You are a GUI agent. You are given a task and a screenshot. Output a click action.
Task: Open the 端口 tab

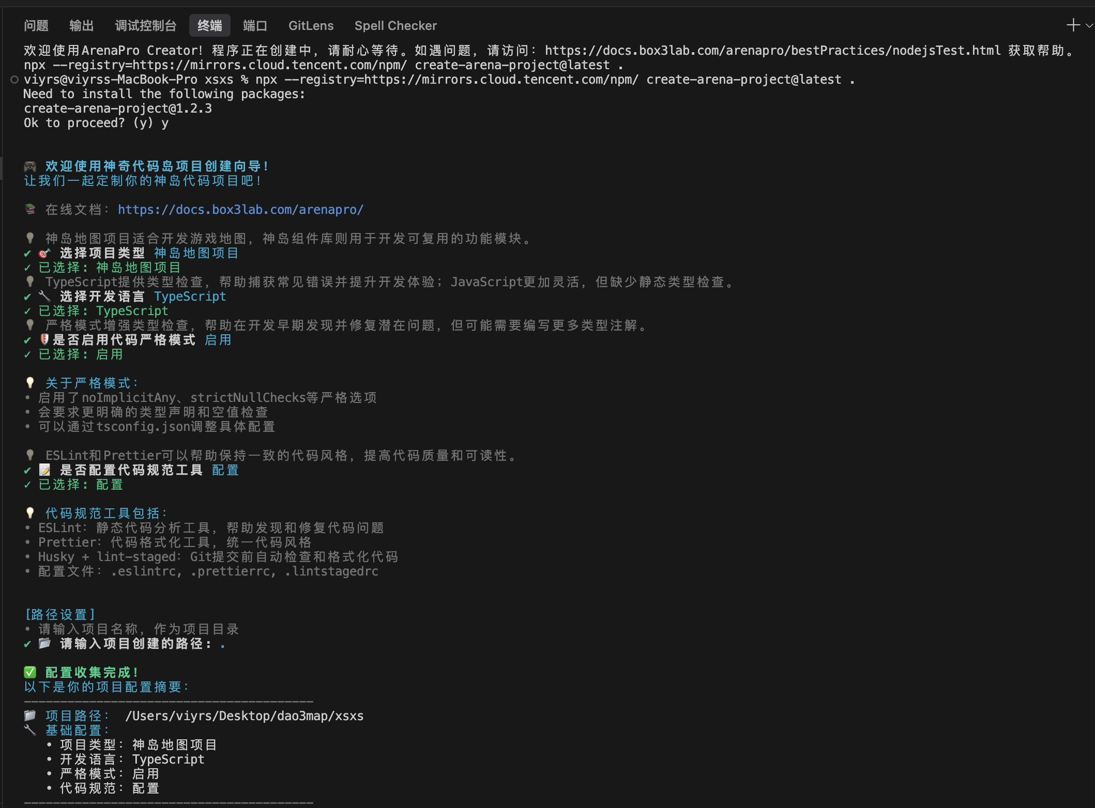tap(255, 26)
